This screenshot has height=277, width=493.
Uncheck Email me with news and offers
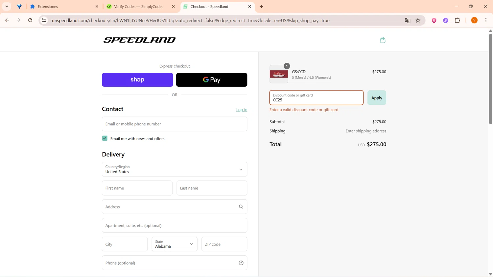105,138
